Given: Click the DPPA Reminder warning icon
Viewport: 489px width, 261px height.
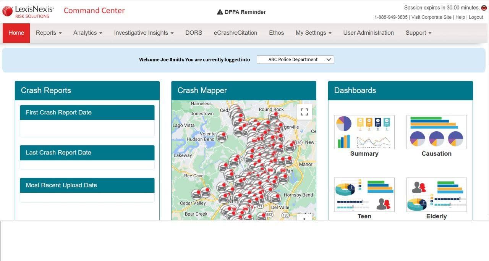Looking at the screenshot, I should pyautogui.click(x=220, y=12).
